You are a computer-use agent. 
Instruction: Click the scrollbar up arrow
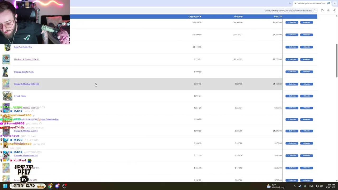pos(337,16)
